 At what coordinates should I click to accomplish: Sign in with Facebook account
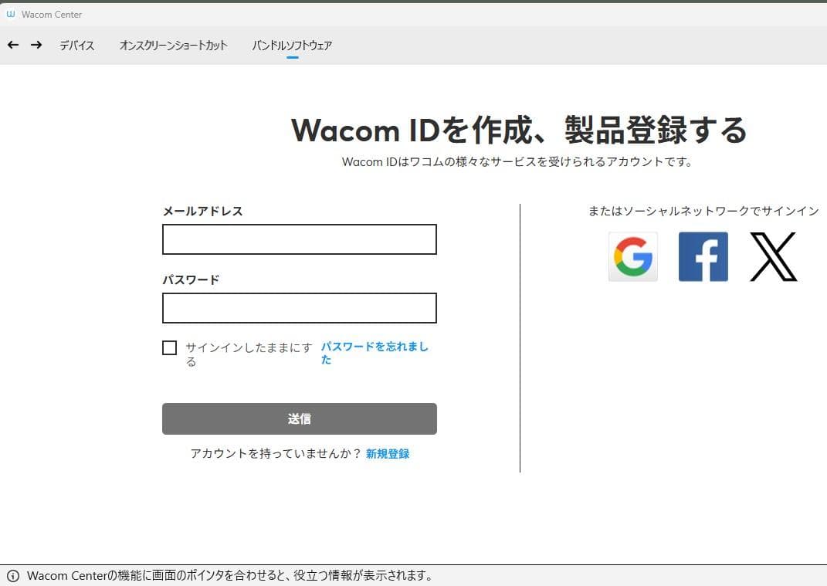(x=702, y=256)
